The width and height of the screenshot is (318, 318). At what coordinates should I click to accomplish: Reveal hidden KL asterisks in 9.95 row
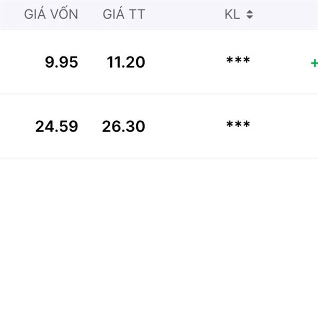point(238,60)
